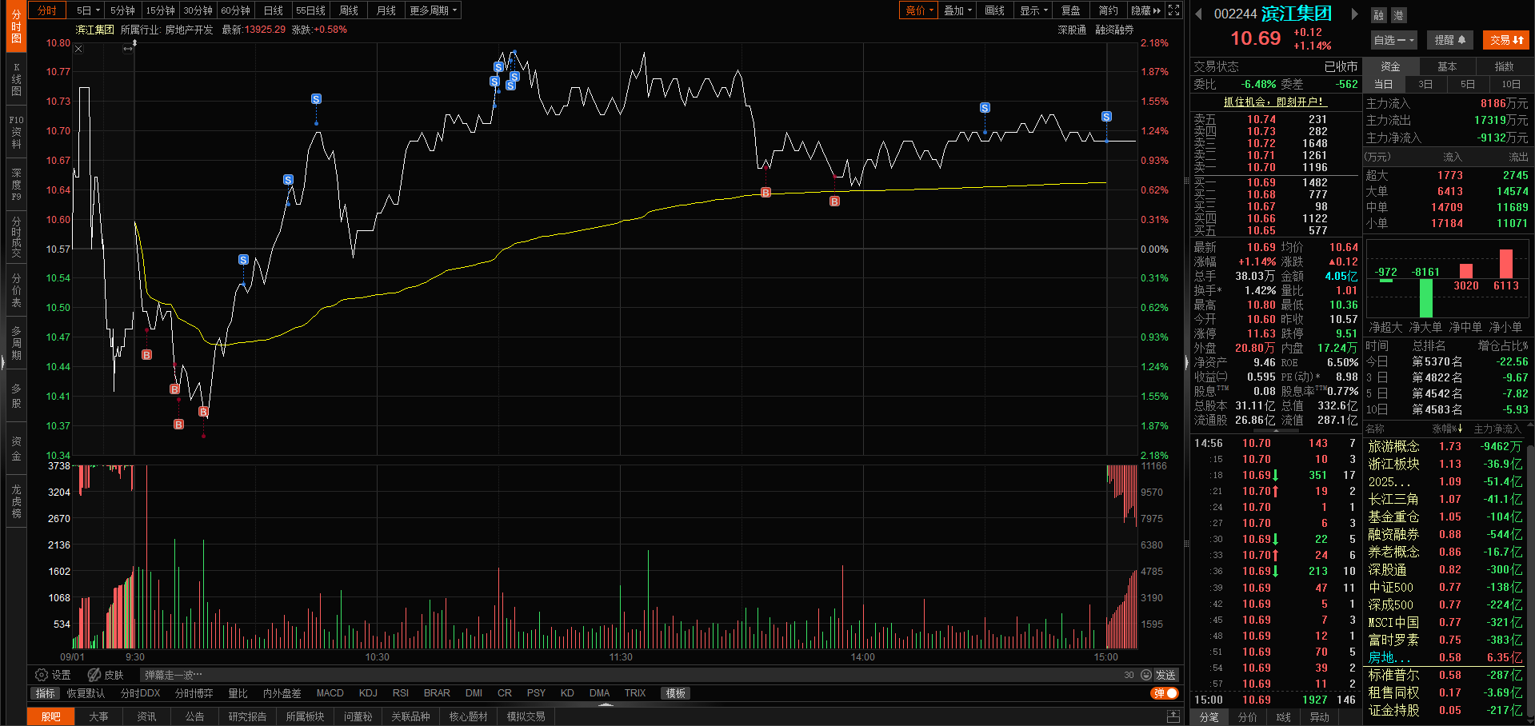The image size is (1535, 726).
Task: Click the emoji icon beside 发送
Action: [x=1146, y=675]
